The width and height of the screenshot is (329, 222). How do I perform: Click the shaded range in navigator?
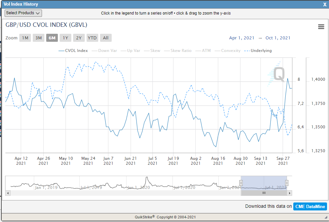click(264, 183)
